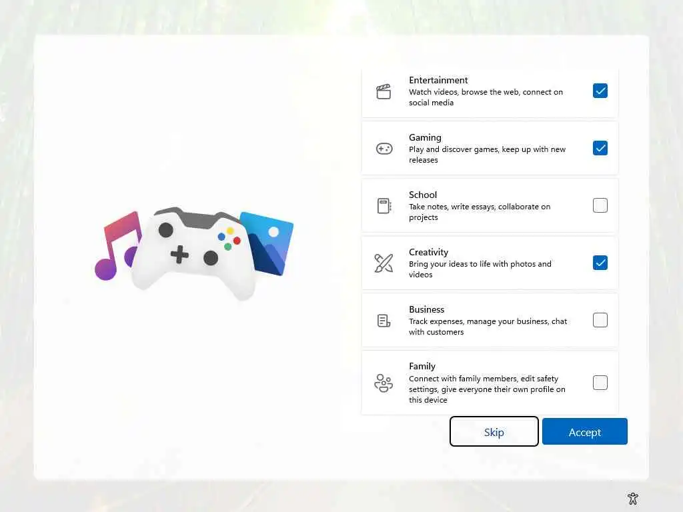Click the 'Creativity' heading text
This screenshot has width=683, height=512.
point(428,252)
